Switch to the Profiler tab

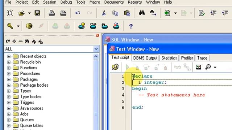coord(187,58)
